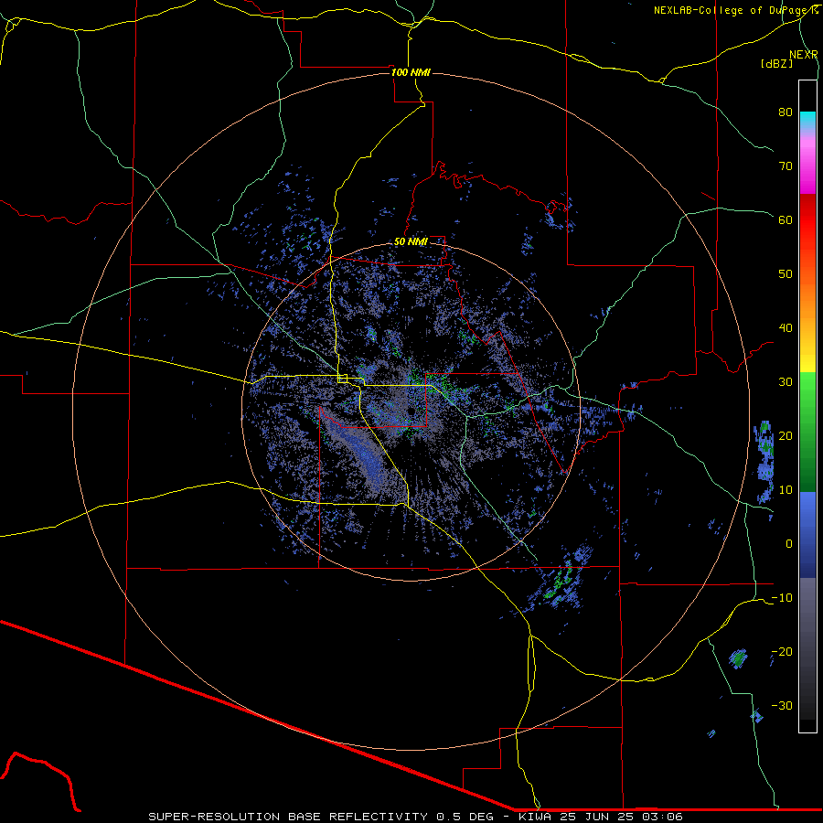Image resolution: width=823 pixels, height=823 pixels.
Task: Click the SUPER-RESOLUTION BASE REFLECTIVITY caption
Action: tap(288, 817)
